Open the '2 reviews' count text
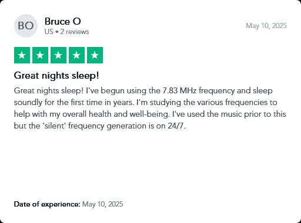The image size is (301, 223). (75, 32)
